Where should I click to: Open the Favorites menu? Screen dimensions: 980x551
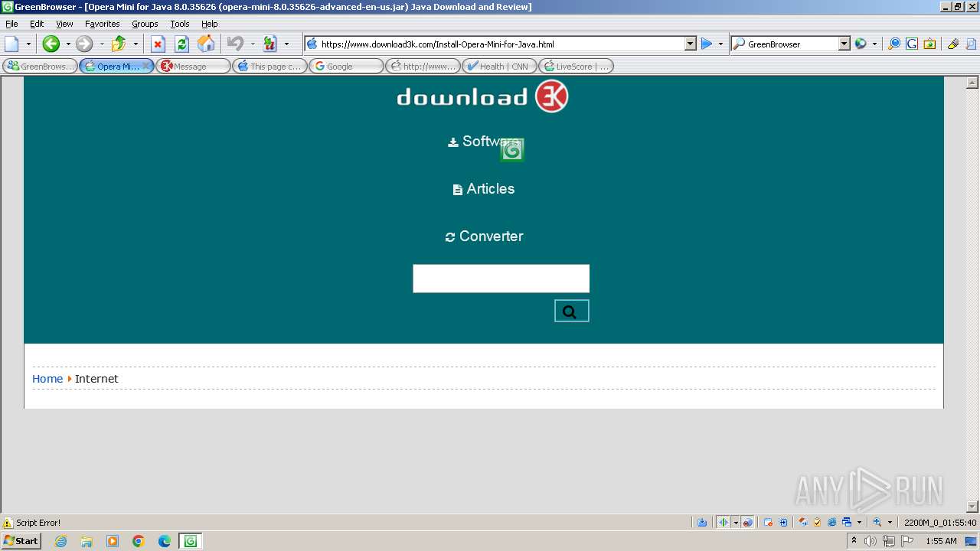click(x=102, y=24)
